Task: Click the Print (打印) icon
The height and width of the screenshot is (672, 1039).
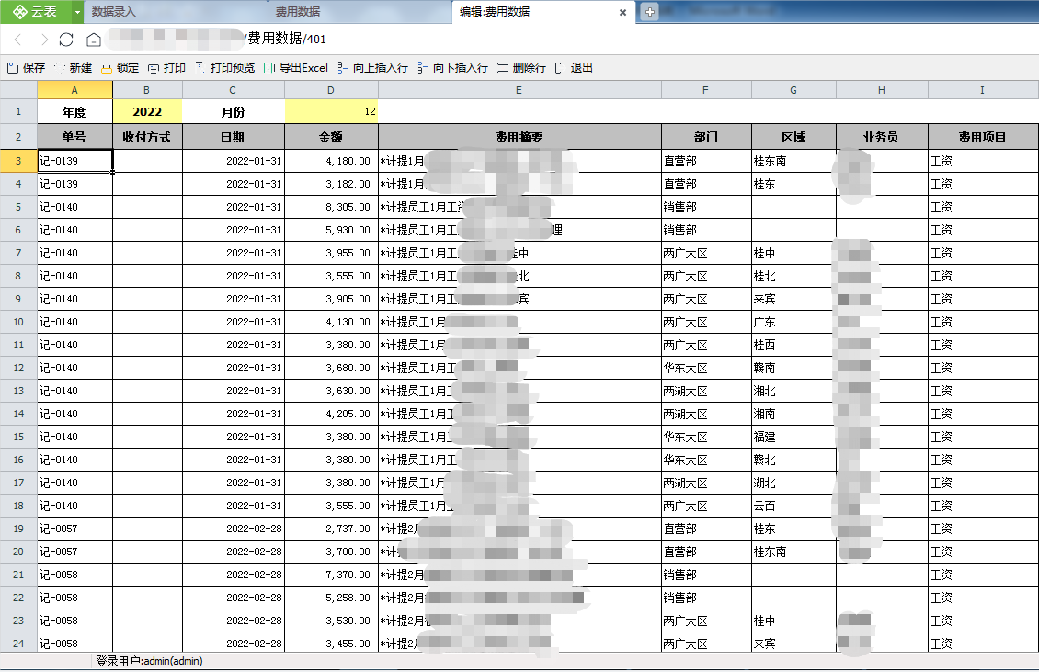Action: 154,68
